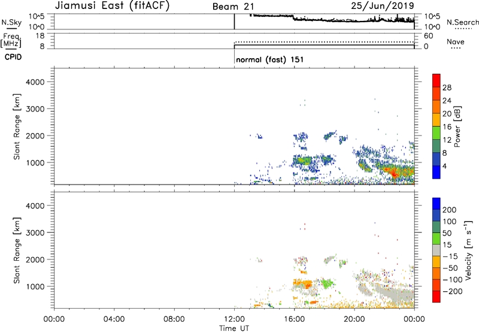Click the sky noise trace in top panel

[332, 19]
